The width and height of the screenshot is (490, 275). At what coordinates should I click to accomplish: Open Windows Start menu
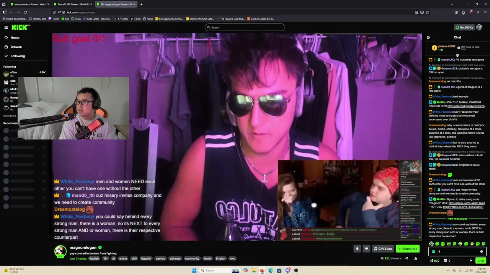194,270
